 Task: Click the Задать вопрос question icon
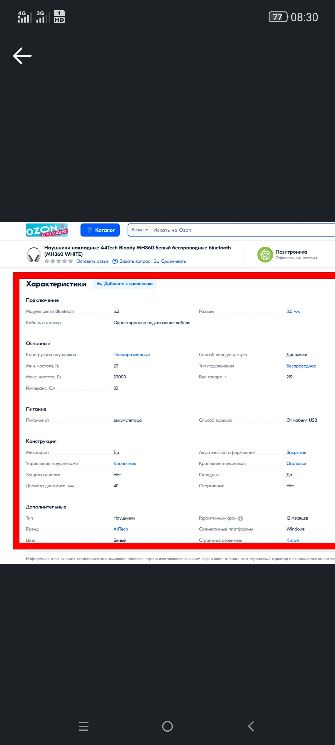(x=115, y=261)
